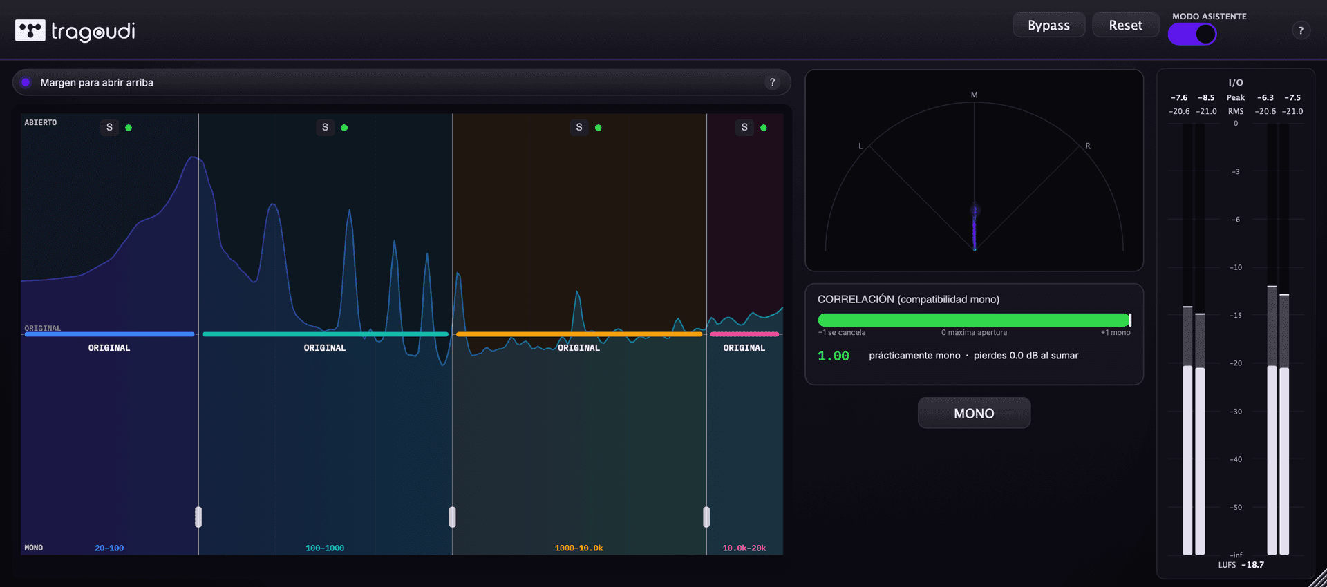Solo the 1000-10.0k band
1327x587 pixels.
coord(579,127)
